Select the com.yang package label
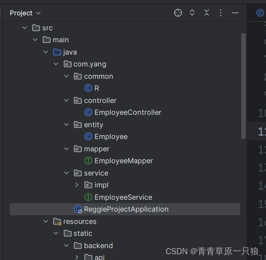Screen dimensions: 266x260 [90, 65]
